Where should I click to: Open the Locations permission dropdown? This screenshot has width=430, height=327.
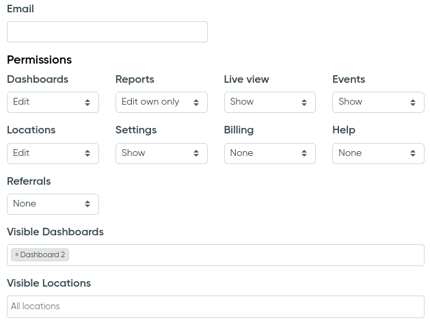(x=53, y=153)
